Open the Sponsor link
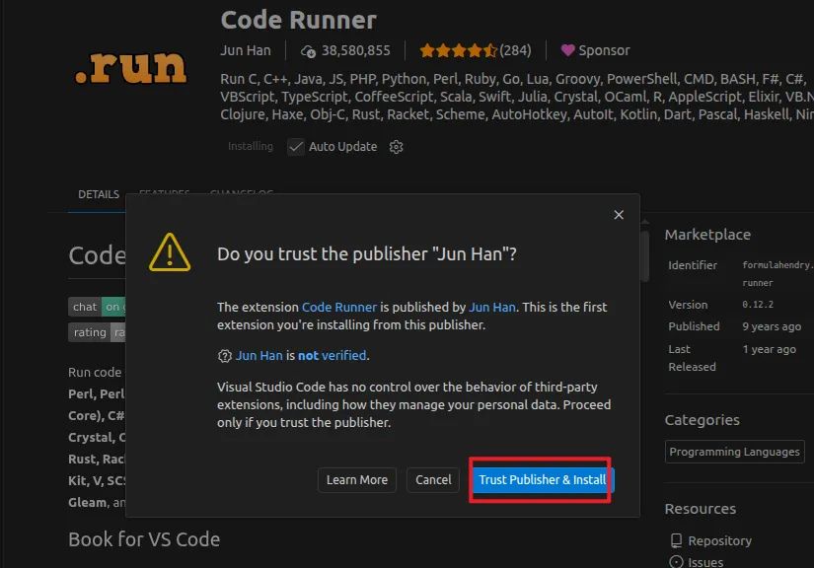The height and width of the screenshot is (568, 814). click(x=604, y=50)
